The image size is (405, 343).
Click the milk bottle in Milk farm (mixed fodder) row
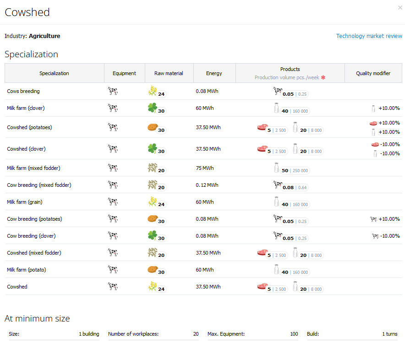pyautogui.click(x=276, y=168)
